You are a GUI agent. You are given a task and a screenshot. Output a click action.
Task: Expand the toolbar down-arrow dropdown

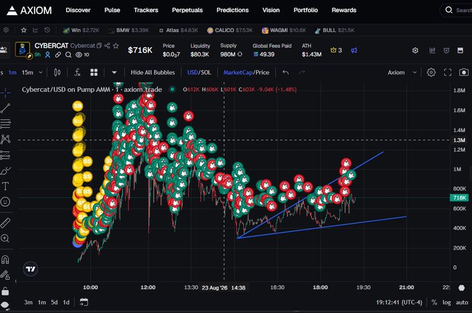(114, 73)
